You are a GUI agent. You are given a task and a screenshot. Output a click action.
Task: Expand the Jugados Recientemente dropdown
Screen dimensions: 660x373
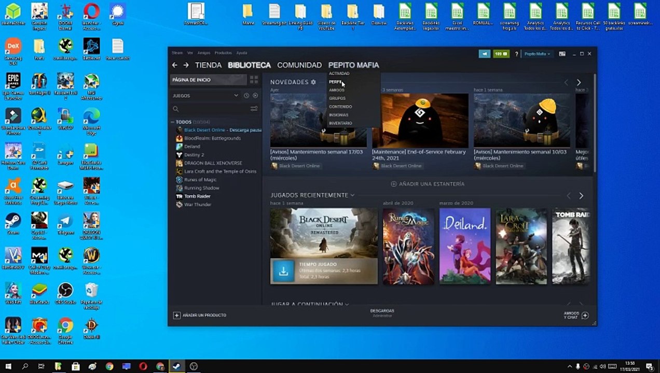coord(352,195)
